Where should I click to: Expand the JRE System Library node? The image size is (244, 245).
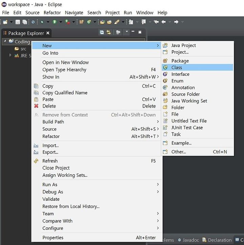[x=10, y=55]
